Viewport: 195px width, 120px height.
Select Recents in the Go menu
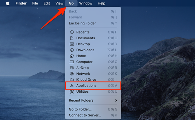tap(93, 32)
